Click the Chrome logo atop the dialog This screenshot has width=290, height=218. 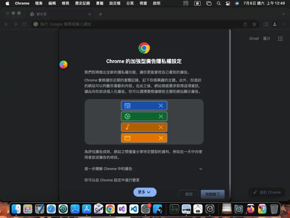(144, 48)
